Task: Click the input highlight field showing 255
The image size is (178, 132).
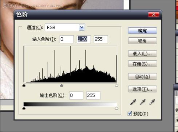Action: click(x=101, y=39)
